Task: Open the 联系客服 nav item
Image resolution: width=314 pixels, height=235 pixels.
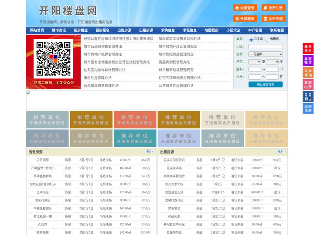Action: click(x=277, y=30)
